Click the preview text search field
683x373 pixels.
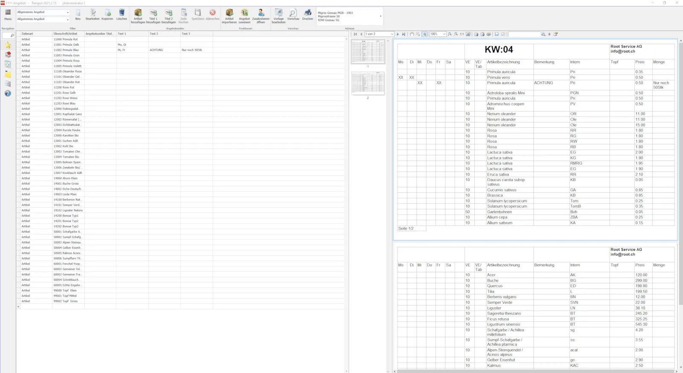524,34
